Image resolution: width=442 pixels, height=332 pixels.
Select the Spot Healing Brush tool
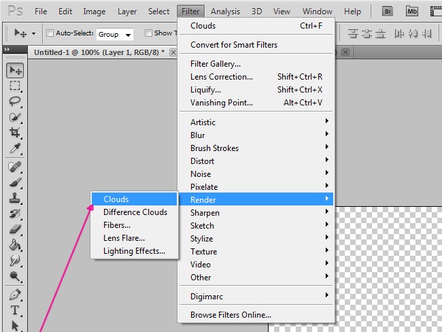(x=15, y=167)
